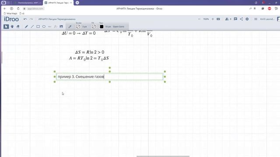This screenshot has height=157, width=280.
Task: Click the horizontal scrollbar at the bottom
Action: (163, 156)
